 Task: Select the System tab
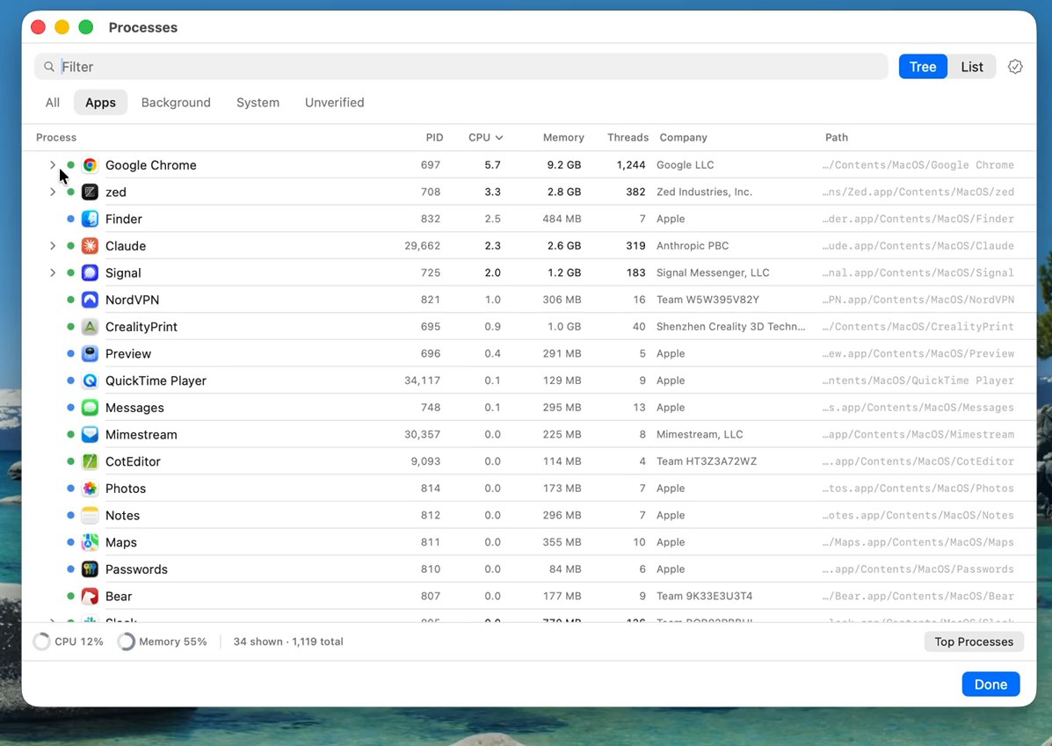coord(258,103)
